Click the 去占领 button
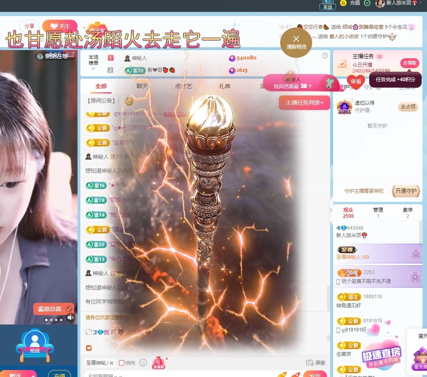 click(x=408, y=107)
